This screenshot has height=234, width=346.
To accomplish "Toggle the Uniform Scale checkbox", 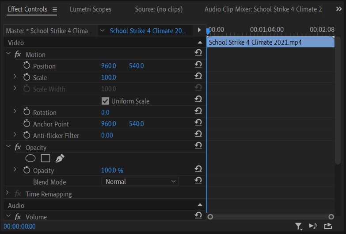I will coord(105,101).
